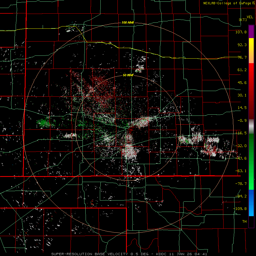Click the 61.2 velocity scale value
Viewport: 256px width, 256px height.
pos(242,70)
